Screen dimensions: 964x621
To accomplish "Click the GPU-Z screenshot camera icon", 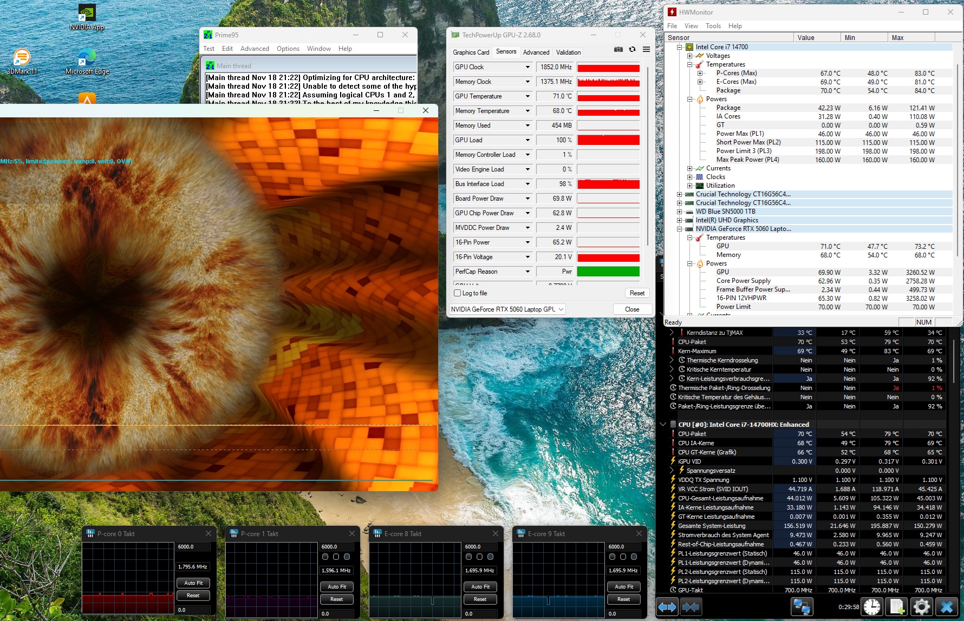I will tap(618, 49).
